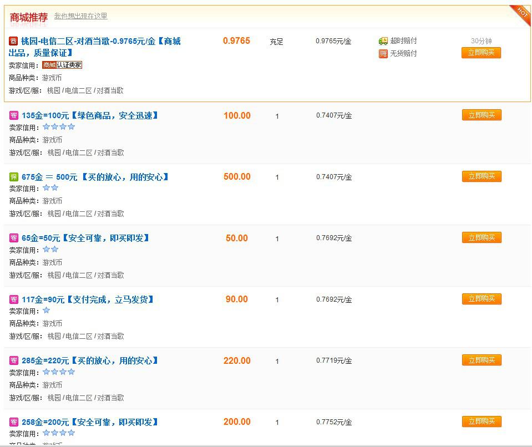The image size is (532, 447).
Task: Open the 135金=100元 绿色商品 listing
Action: 90,116
